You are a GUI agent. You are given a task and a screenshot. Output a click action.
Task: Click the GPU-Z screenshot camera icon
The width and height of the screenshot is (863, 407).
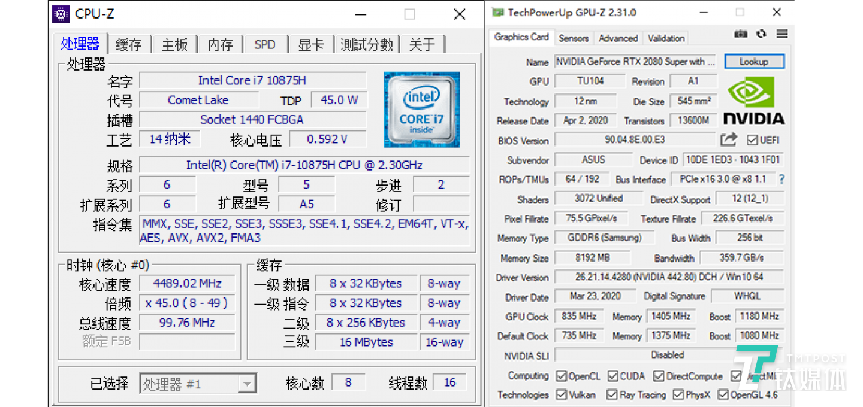[741, 34]
